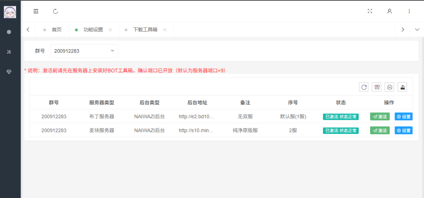The height and width of the screenshot is (198, 424).
Task: Open the user profile icon
Action: pos(389,11)
